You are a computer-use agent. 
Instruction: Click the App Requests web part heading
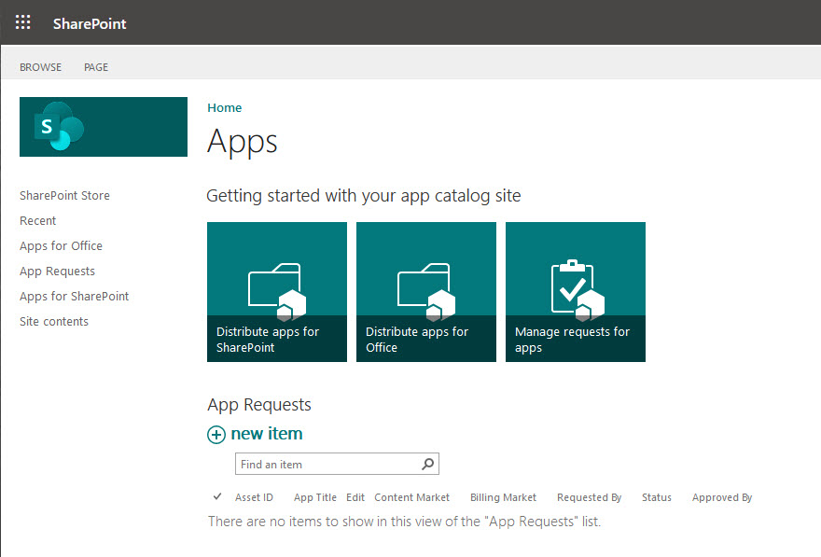tap(259, 405)
